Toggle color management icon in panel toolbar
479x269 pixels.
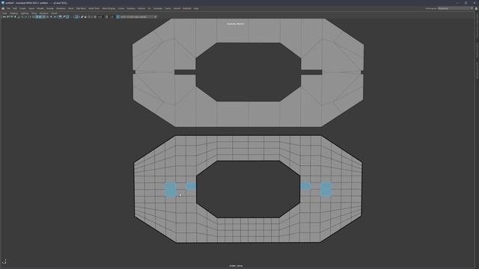click(x=118, y=16)
